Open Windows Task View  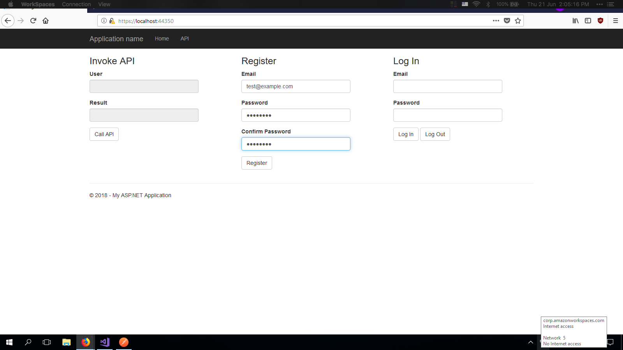[x=46, y=342]
